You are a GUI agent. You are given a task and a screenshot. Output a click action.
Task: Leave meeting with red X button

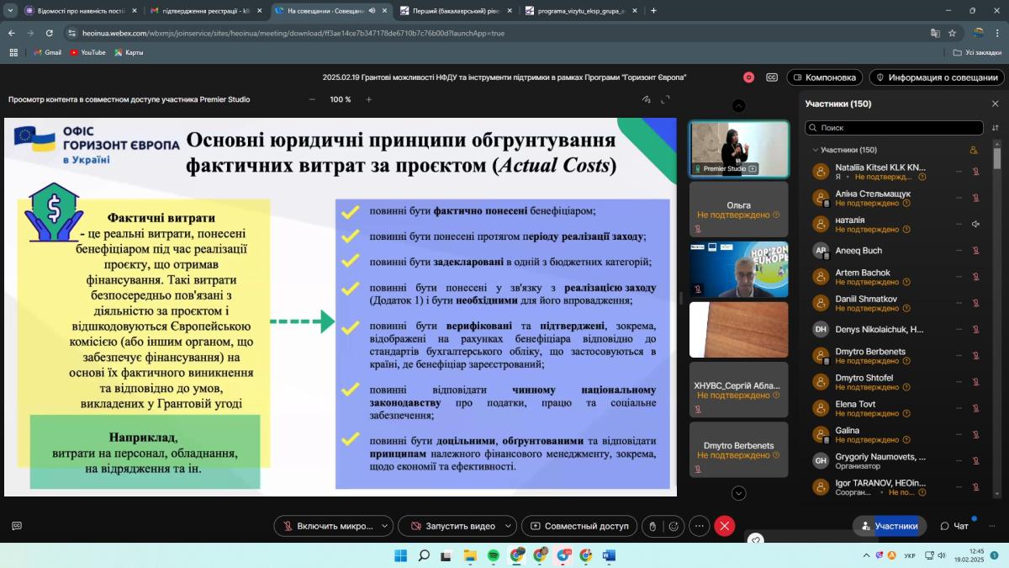pyautogui.click(x=724, y=526)
